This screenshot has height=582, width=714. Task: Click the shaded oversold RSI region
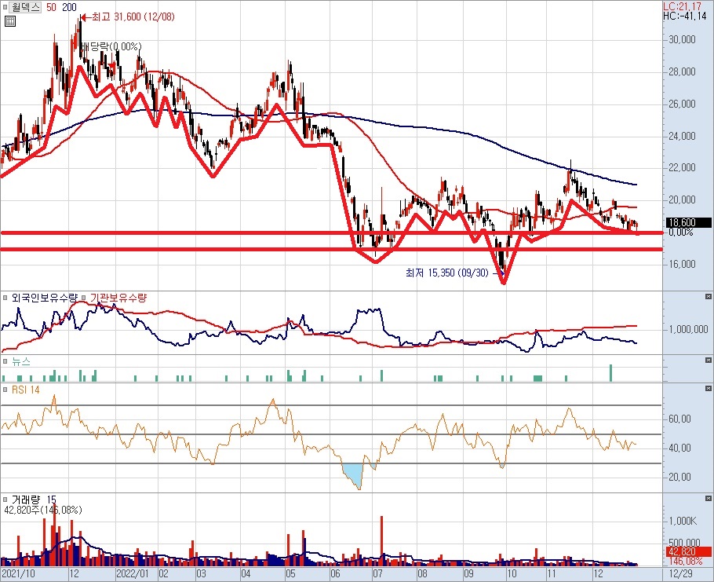point(355,474)
